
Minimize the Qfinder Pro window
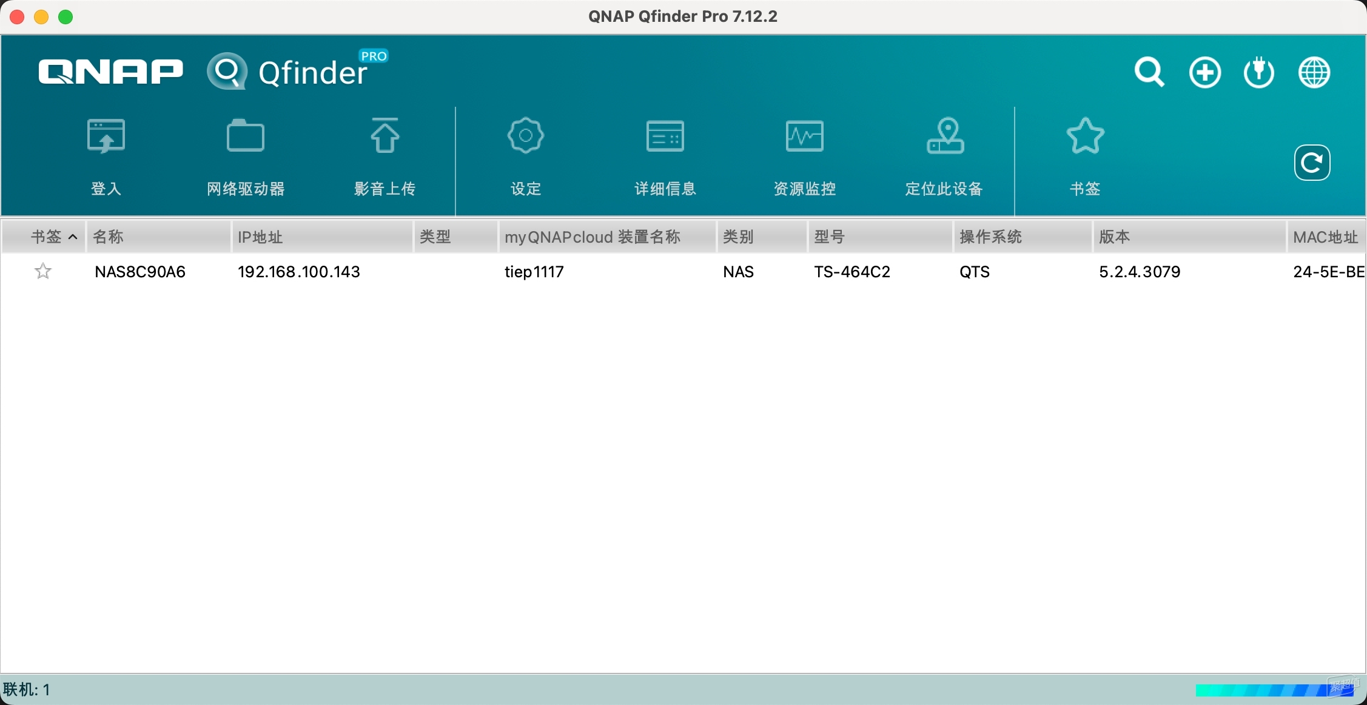point(41,17)
